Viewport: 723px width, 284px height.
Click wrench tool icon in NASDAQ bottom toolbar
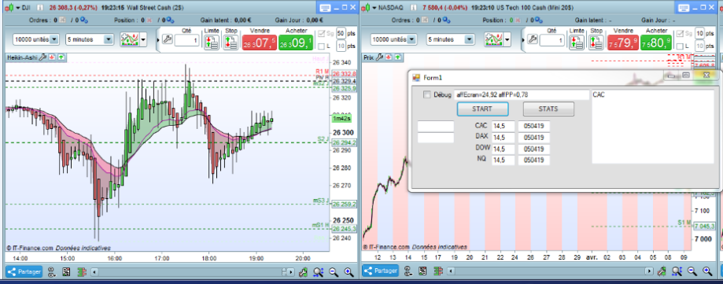662,271
